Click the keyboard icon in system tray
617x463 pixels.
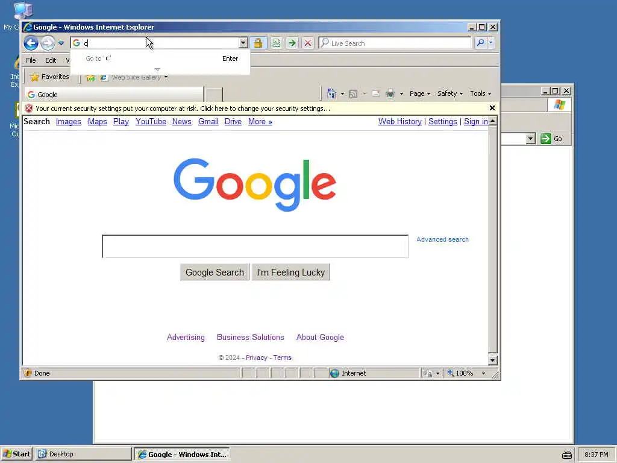[567, 455]
